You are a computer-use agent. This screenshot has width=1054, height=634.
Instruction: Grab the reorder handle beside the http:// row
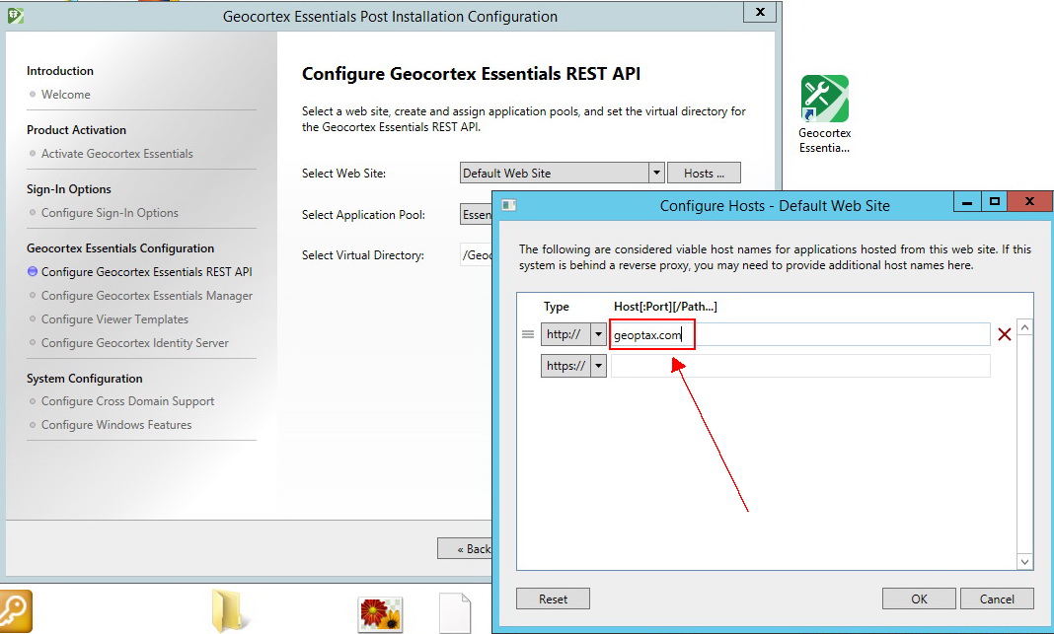pyautogui.click(x=528, y=334)
